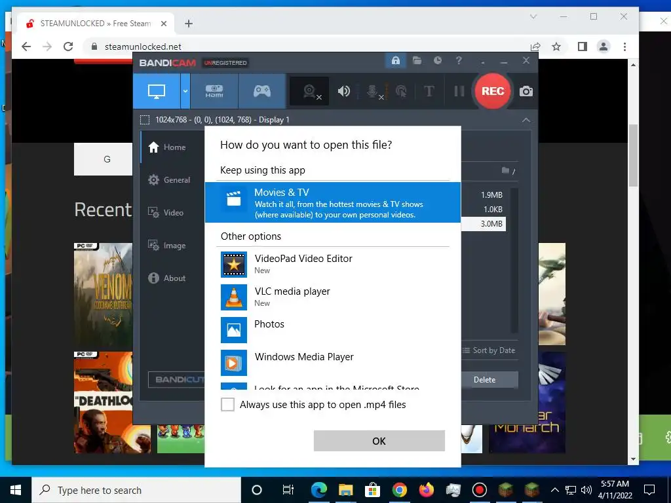Image resolution: width=671 pixels, height=503 pixels.
Task: Click Venom game thumbnail
Action: tap(103, 295)
